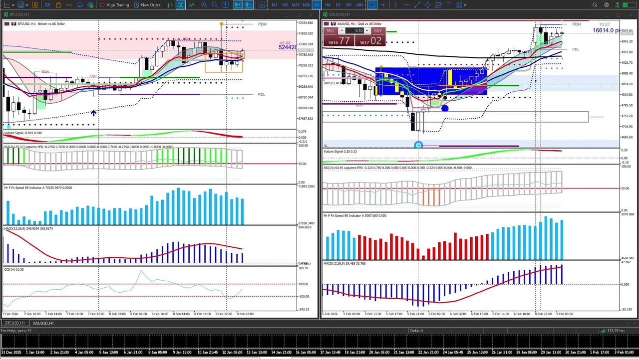The image size is (639, 359).
Task: Select the crosshair tool
Action: [x=383, y=5]
